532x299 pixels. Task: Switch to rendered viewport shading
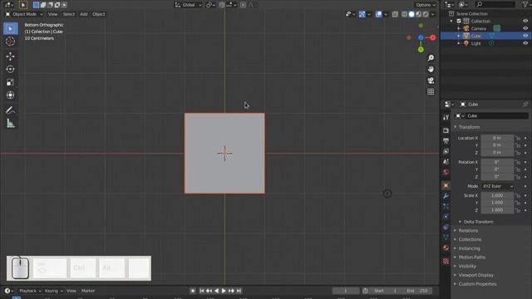coord(426,14)
